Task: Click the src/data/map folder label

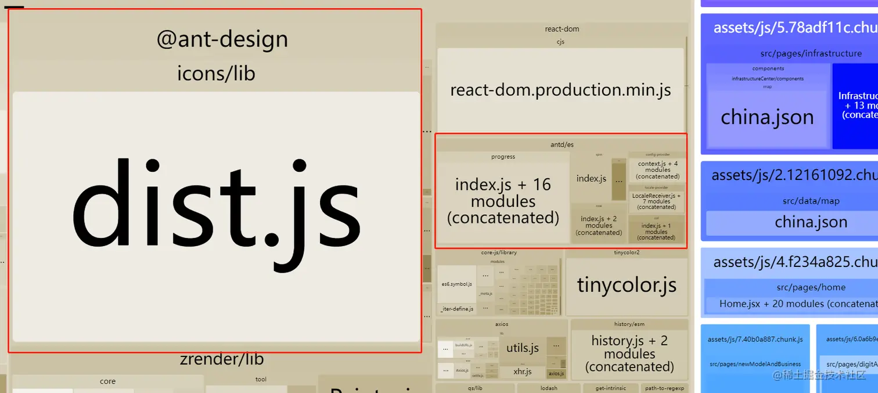Action: (x=811, y=201)
